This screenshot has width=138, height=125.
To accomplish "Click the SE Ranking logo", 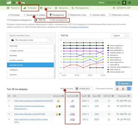I will pyautogui.click(x=16, y=3).
